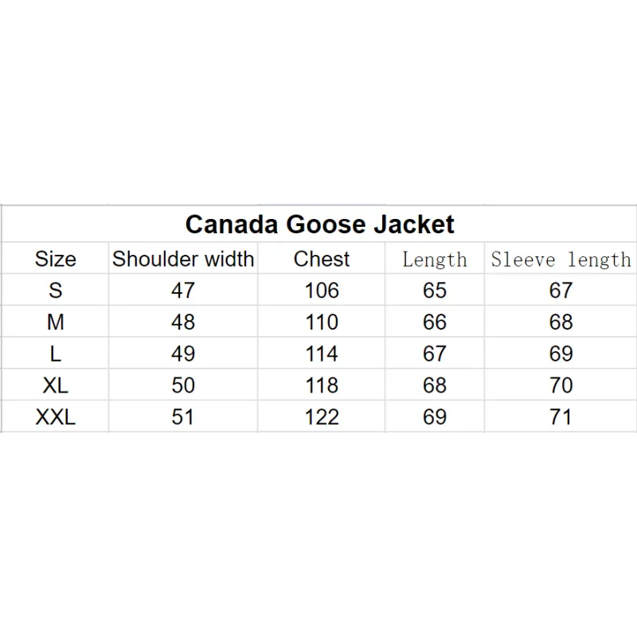Select the Size column header
The image size is (637, 637).
click(x=55, y=258)
